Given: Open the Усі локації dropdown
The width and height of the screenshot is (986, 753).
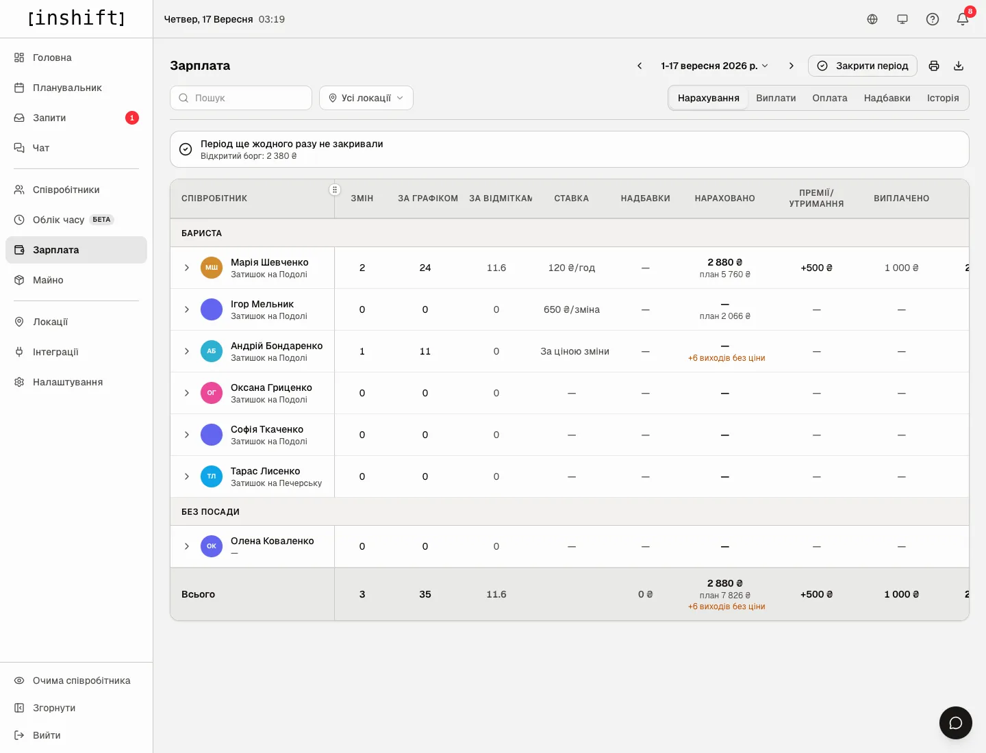Looking at the screenshot, I should 366,98.
